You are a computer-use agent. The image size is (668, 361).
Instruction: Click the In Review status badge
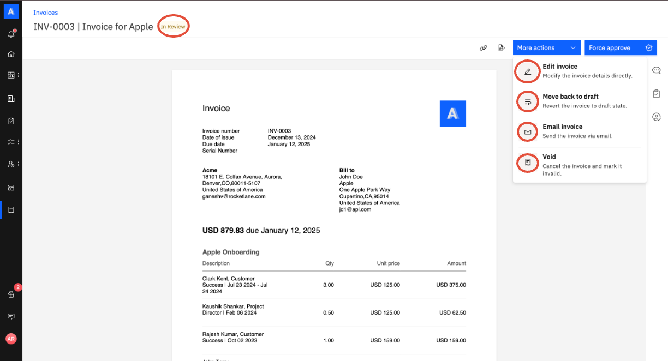(x=172, y=27)
